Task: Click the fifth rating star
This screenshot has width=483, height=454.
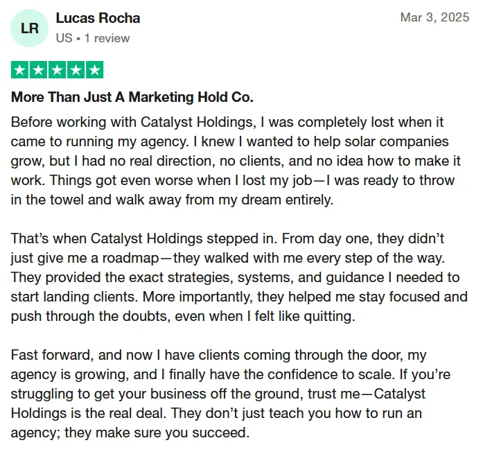Action: coord(94,70)
